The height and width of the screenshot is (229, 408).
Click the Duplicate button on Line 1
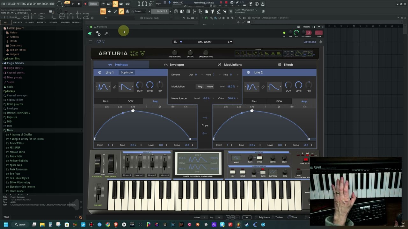[127, 73]
